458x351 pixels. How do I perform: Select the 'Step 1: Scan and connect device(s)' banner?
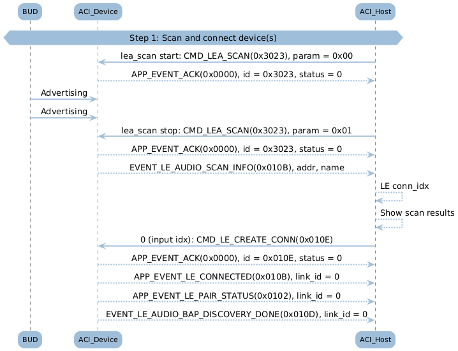click(203, 38)
